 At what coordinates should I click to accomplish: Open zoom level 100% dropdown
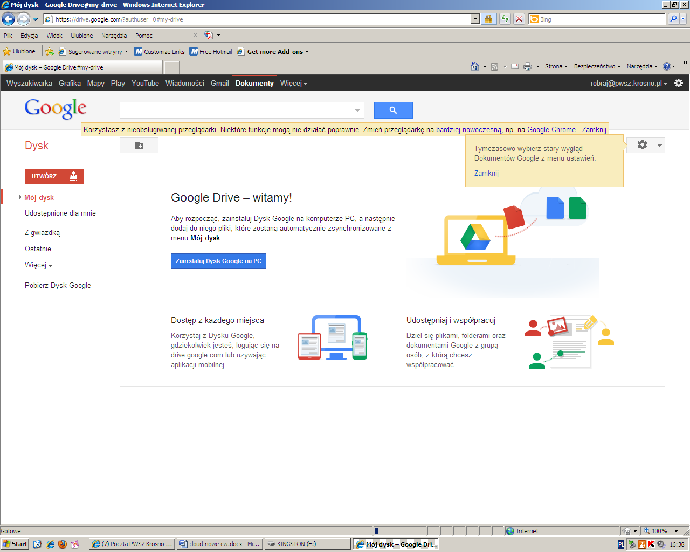click(x=676, y=531)
